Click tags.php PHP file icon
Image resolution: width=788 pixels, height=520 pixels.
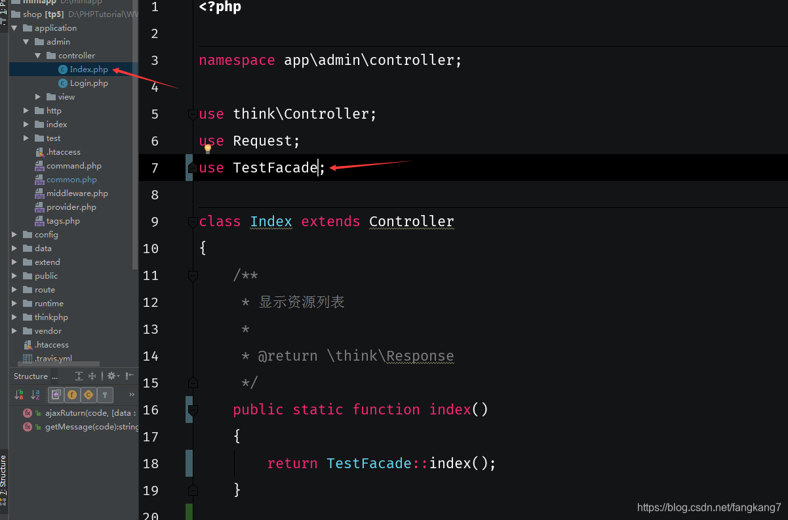[39, 221]
